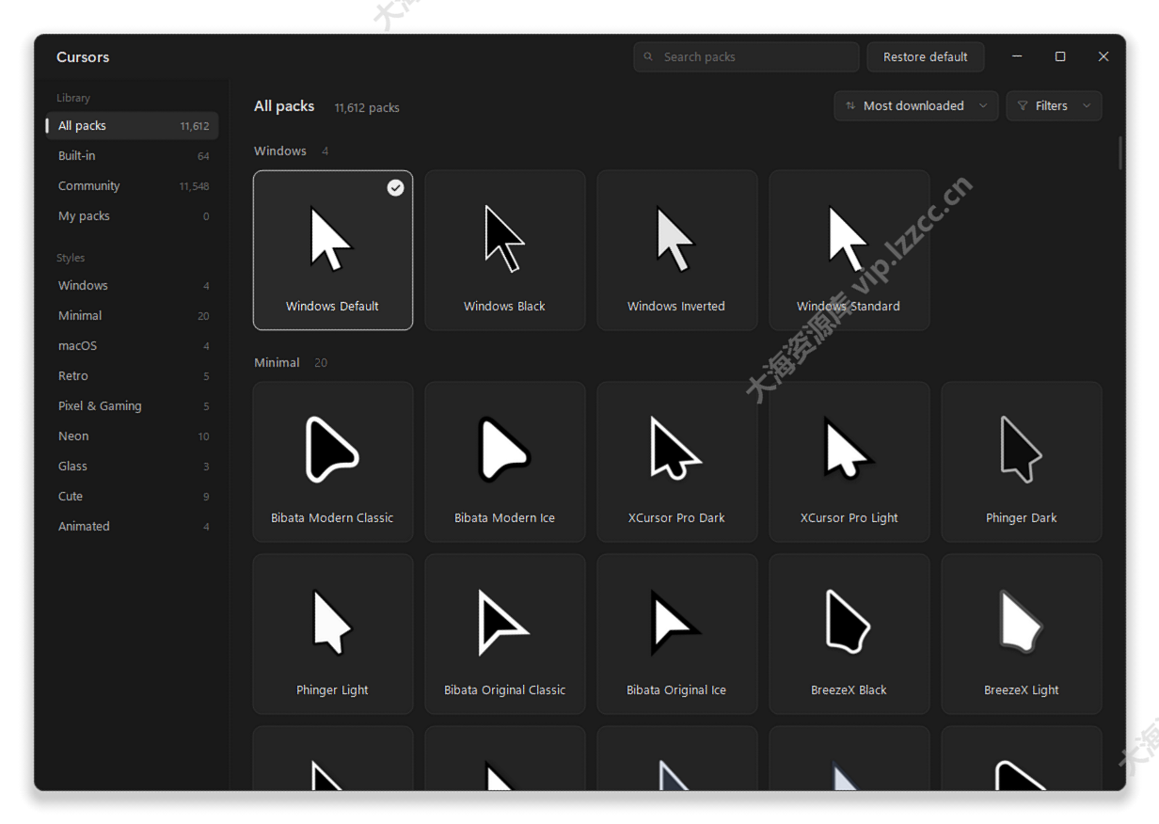This screenshot has width=1159, height=824.
Task: Click the search magnifier icon
Action: (x=648, y=56)
